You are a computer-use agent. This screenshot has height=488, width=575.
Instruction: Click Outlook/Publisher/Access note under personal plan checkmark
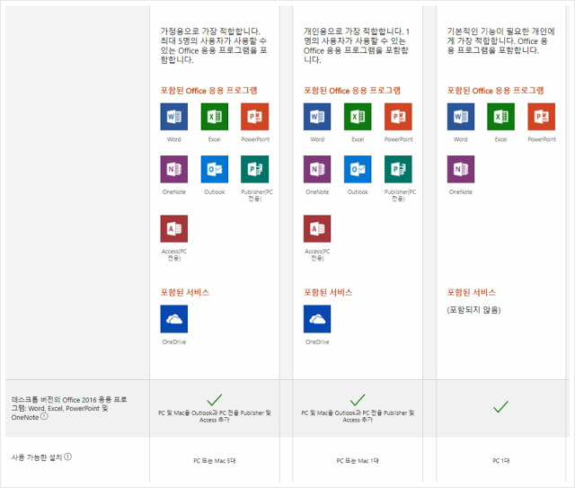coord(358,416)
